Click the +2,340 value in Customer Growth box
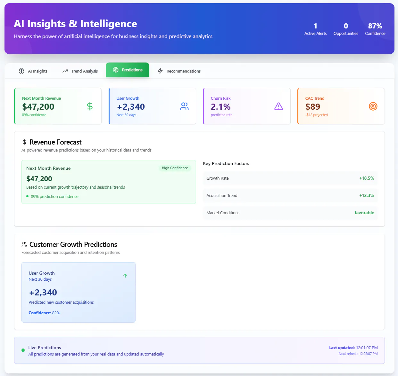Screen dimensions: 398x376 43,293
